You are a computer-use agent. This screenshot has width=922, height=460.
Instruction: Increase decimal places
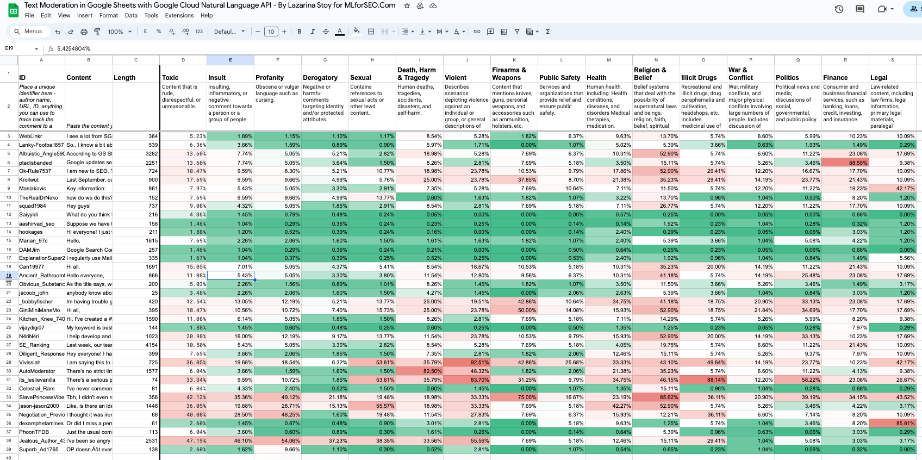click(185, 32)
